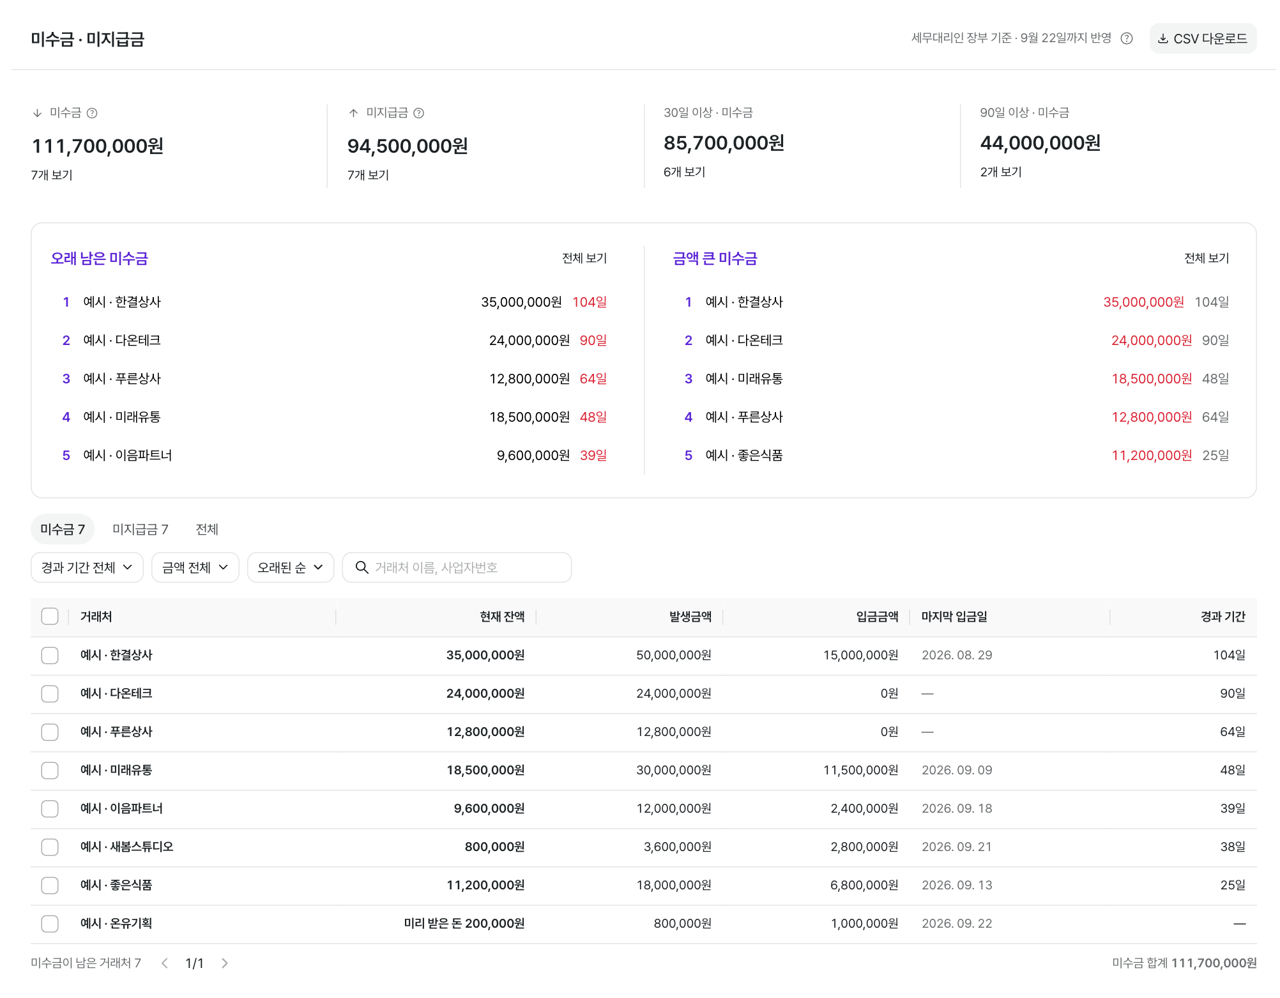The width and height of the screenshot is (1280, 998).
Task: Switch to the 전체 tab
Action: tap(207, 529)
